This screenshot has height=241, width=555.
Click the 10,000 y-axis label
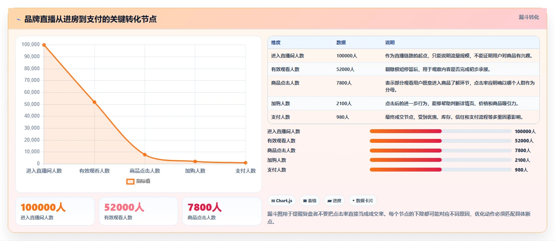tap(32, 152)
